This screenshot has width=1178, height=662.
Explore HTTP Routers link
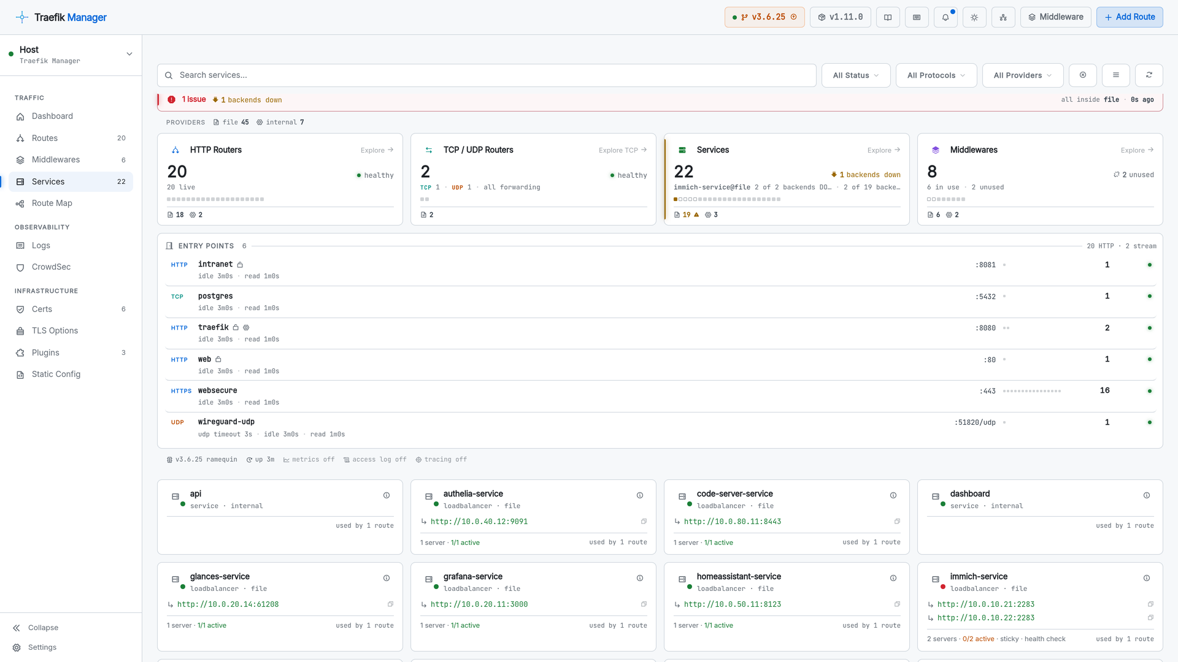[377, 150]
